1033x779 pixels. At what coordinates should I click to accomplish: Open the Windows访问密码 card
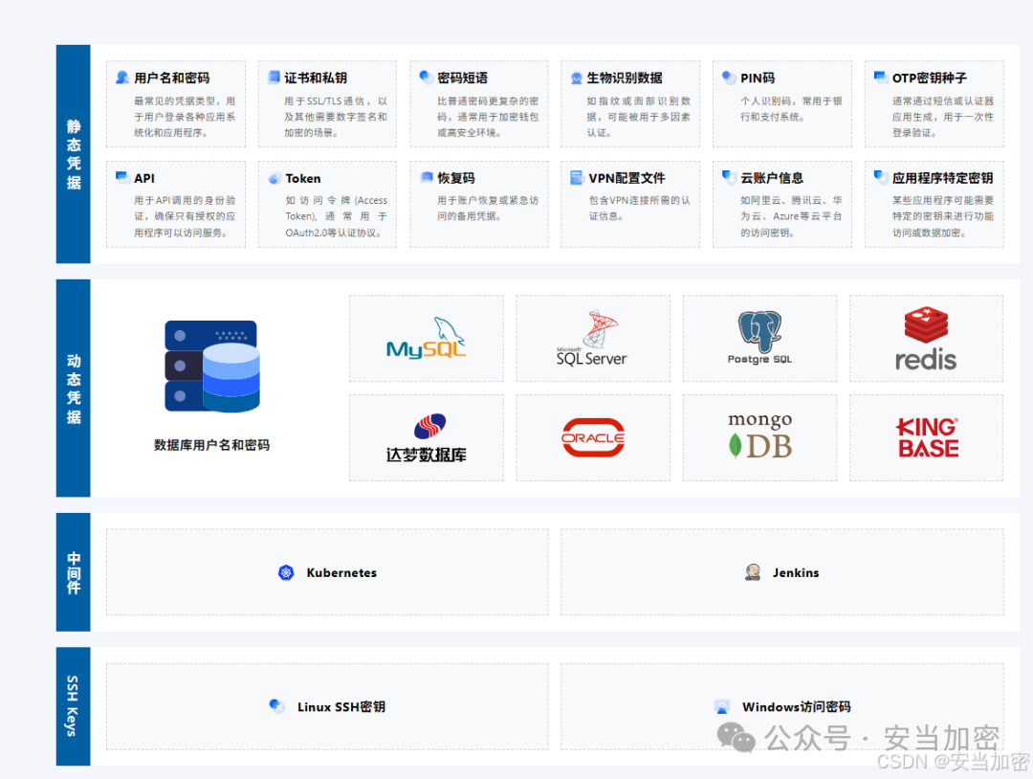pos(782,706)
